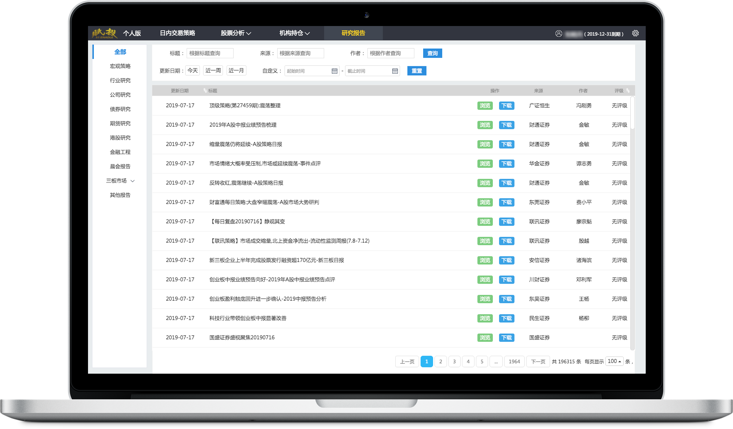Expand the 股票分析 dropdown menu

pos(236,33)
